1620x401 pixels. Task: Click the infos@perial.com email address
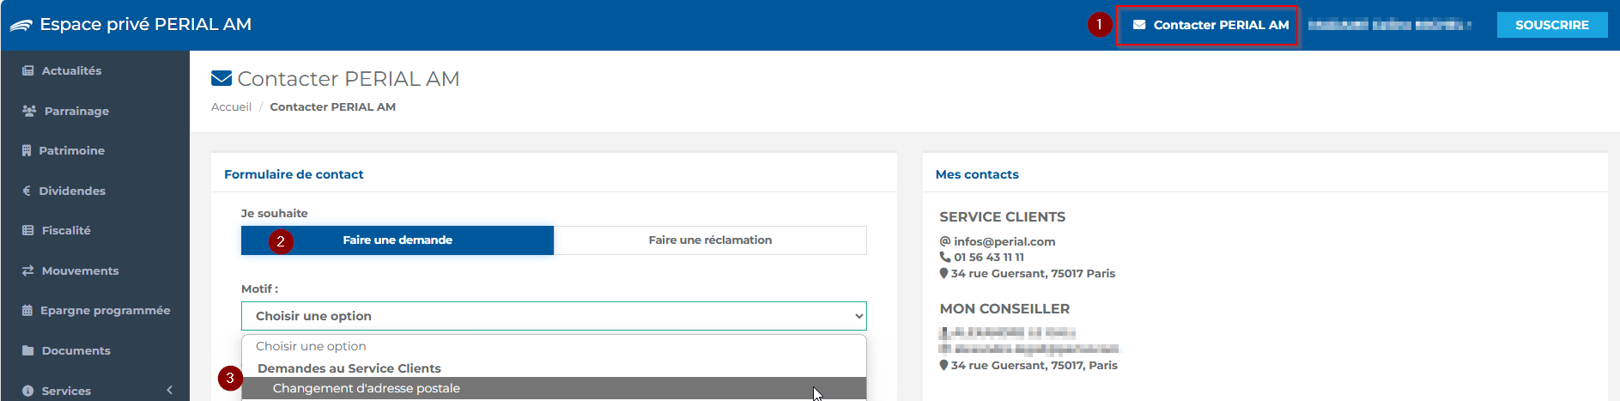pos(1004,241)
